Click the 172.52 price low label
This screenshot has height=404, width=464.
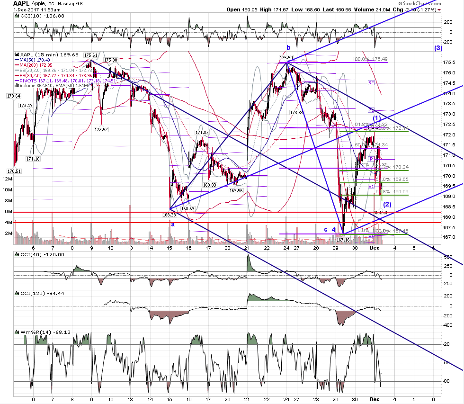(101, 130)
